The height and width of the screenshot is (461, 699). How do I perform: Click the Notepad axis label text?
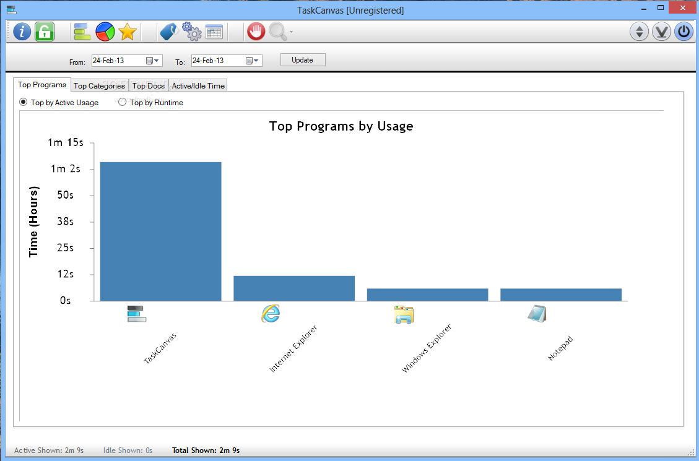click(560, 349)
